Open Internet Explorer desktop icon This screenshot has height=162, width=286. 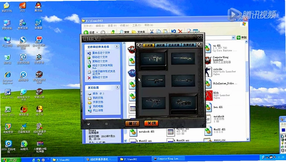pyautogui.click(x=8, y=78)
